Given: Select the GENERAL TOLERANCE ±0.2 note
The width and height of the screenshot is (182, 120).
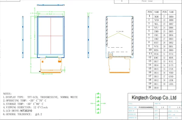Looking at the screenshot, I should (22, 114).
